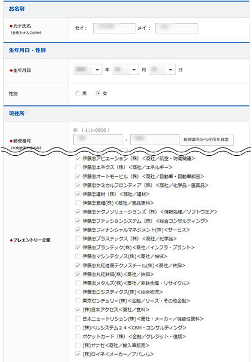
Task: Click the first postal code field
Action: [98, 140]
